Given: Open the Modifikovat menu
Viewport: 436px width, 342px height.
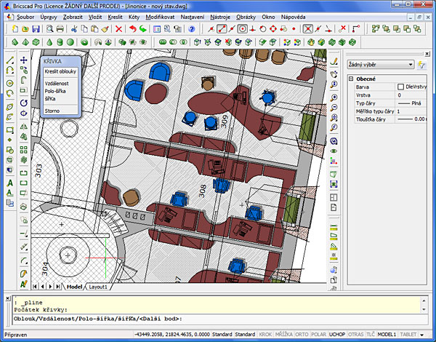Looking at the screenshot, I should (x=159, y=15).
